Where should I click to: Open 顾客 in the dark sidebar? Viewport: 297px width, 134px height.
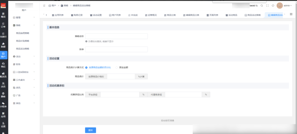click(3, 95)
